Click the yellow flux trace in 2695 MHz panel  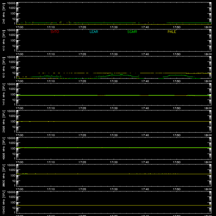(x=114, y=121)
